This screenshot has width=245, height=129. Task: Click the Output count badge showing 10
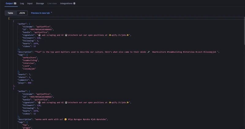tap(15, 3)
